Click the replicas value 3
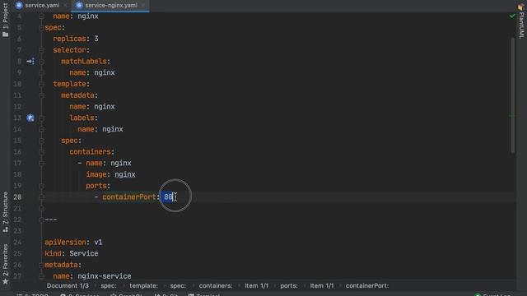Viewport: 527px width, 296px height. (x=96, y=39)
